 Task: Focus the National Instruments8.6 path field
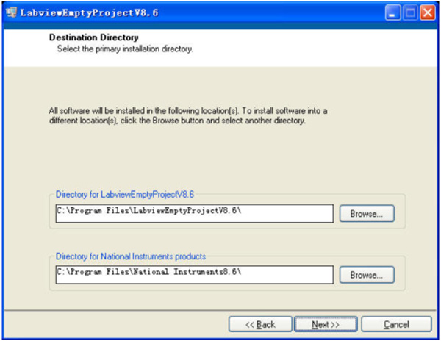pyautogui.click(x=195, y=273)
